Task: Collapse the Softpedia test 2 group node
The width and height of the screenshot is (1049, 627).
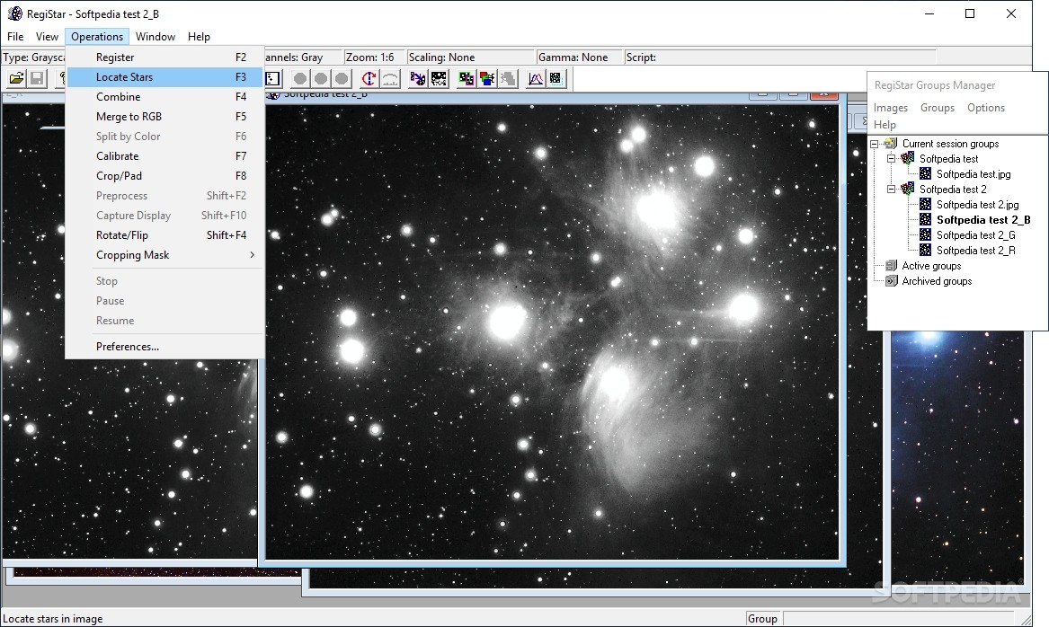Action: pyautogui.click(x=891, y=190)
